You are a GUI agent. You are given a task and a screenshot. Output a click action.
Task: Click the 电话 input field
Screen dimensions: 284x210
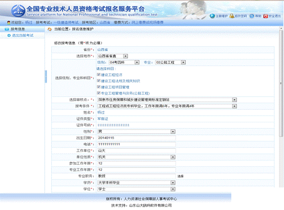[136, 144]
